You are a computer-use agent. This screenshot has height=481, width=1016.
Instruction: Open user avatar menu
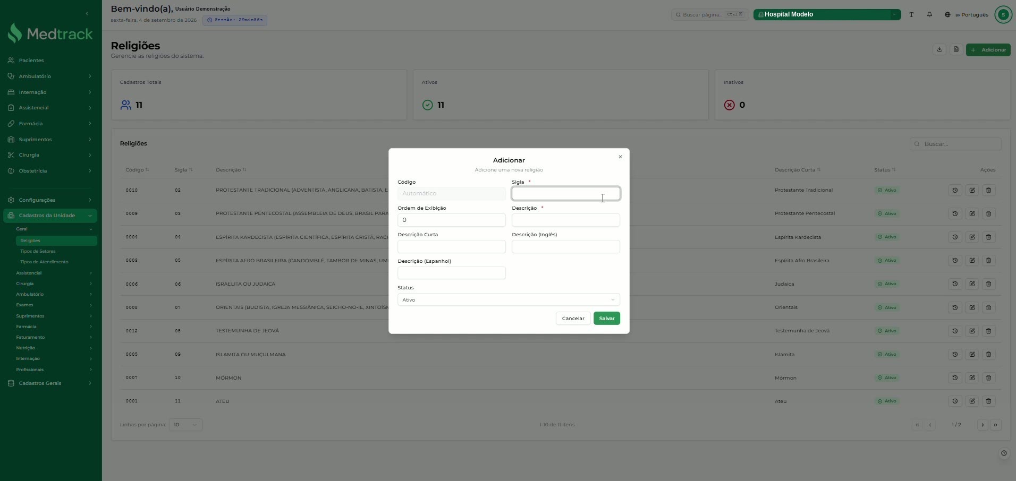pos(1003,15)
